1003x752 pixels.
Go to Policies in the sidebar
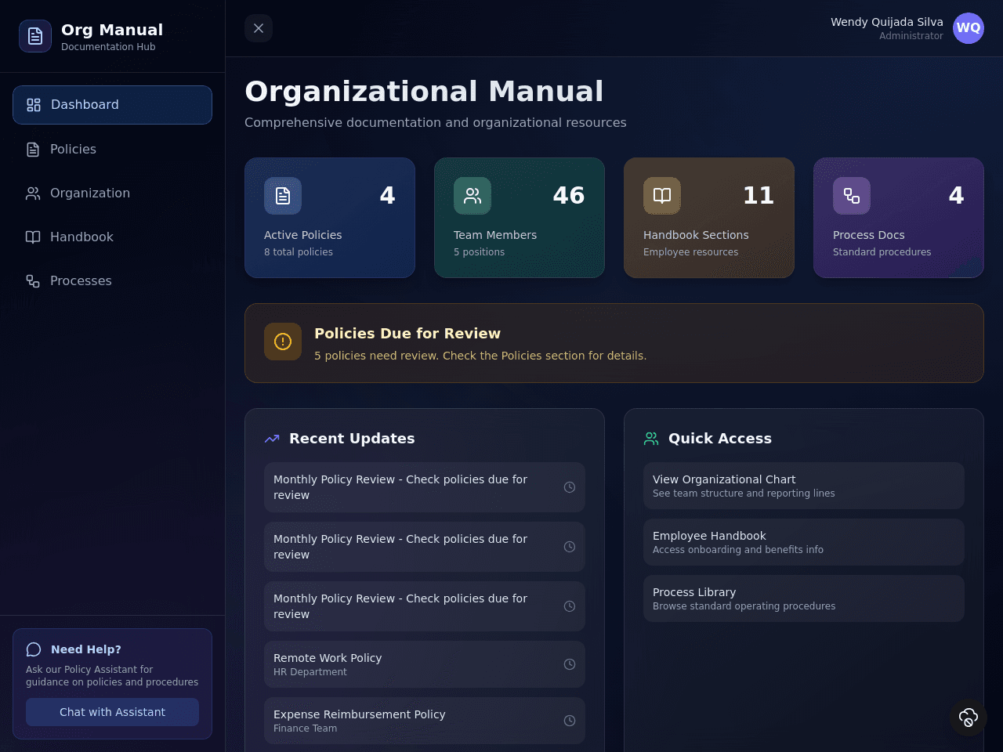112,149
